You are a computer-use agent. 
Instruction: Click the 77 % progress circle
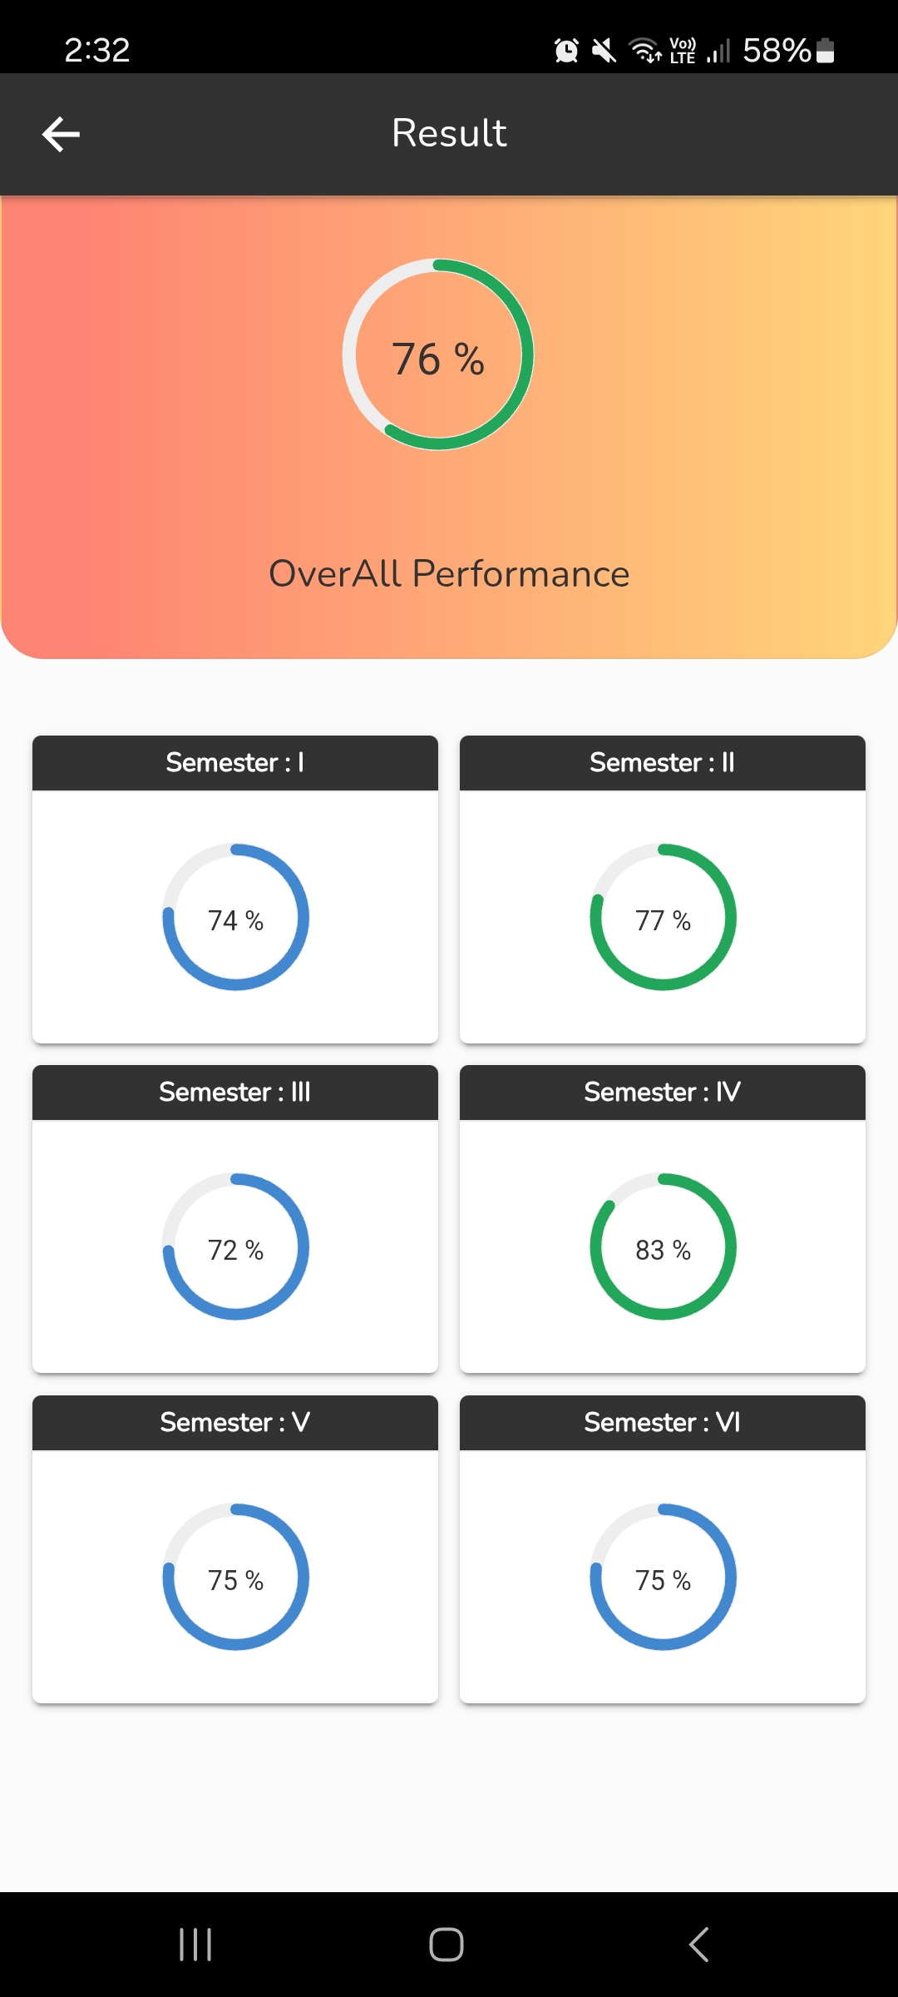(663, 918)
